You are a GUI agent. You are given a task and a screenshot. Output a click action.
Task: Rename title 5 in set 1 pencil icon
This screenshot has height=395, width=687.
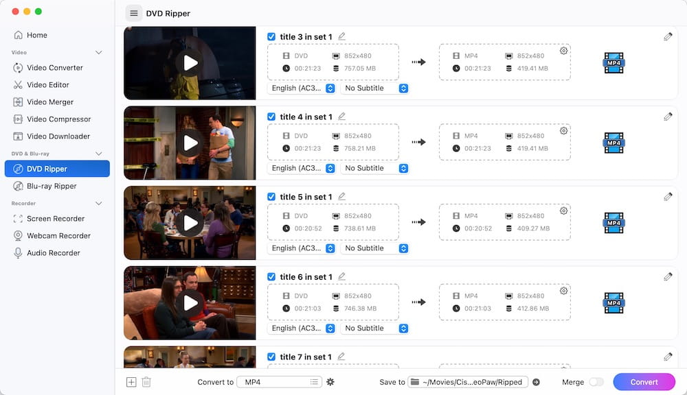coord(341,196)
